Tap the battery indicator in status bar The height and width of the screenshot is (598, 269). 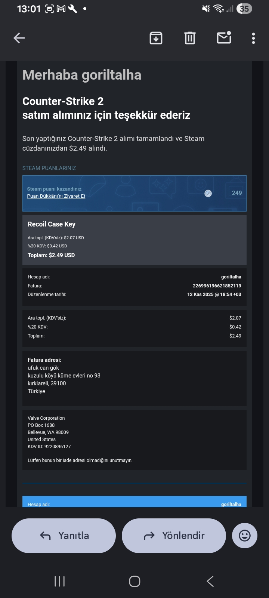244,9
